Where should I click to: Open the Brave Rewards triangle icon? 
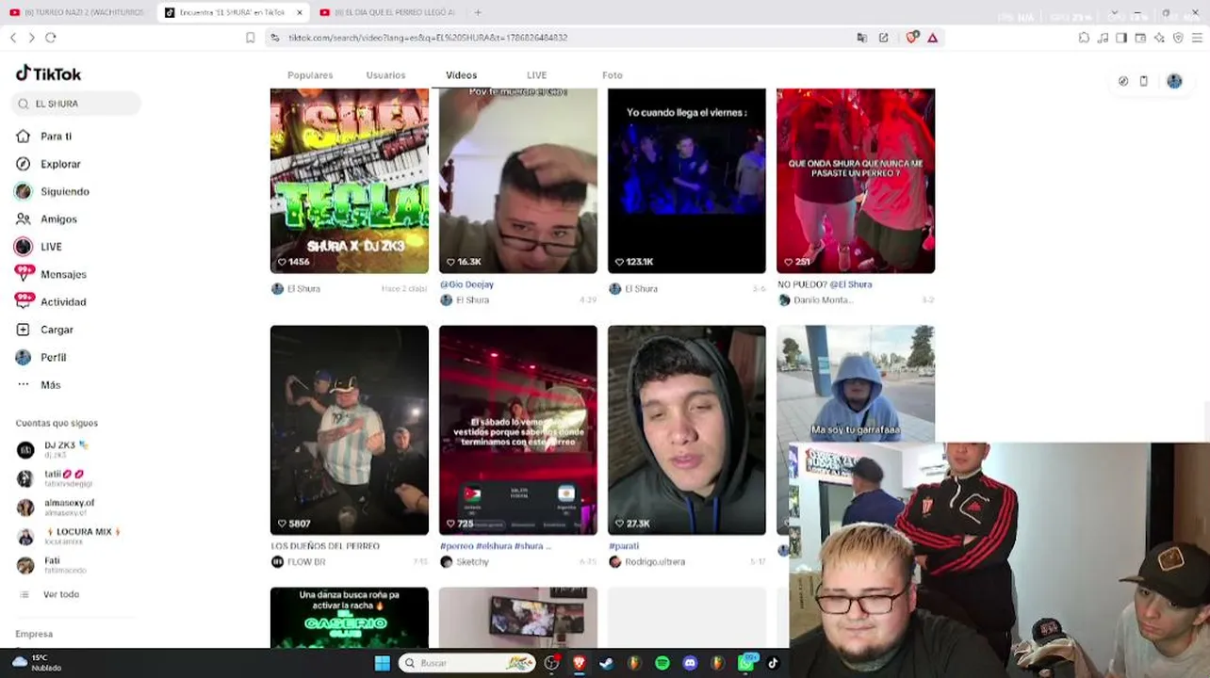pos(932,38)
